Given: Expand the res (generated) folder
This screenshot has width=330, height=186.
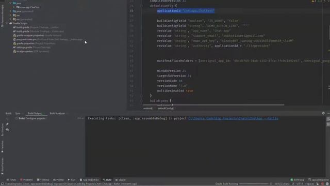Looking at the screenshot, I should point(10,19).
